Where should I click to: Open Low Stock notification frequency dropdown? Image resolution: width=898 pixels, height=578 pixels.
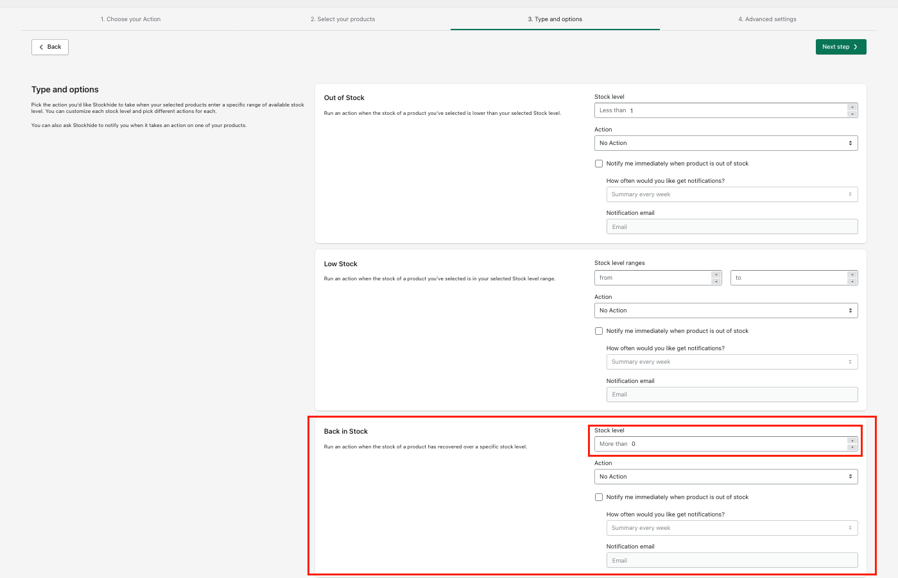732,362
